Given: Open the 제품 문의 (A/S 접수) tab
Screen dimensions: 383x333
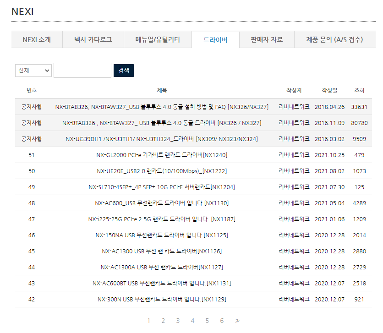Looking at the screenshot, I should 334,39.
